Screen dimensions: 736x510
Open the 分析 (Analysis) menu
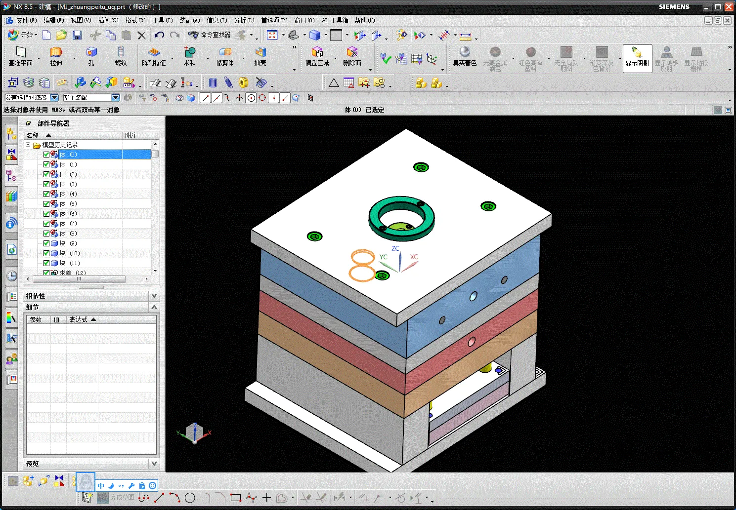[x=244, y=20]
